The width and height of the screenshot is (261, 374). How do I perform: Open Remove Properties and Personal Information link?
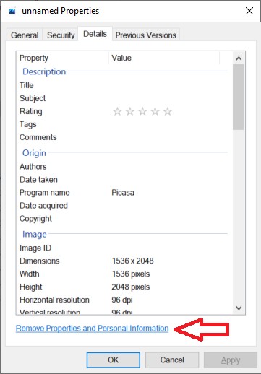(x=92, y=329)
